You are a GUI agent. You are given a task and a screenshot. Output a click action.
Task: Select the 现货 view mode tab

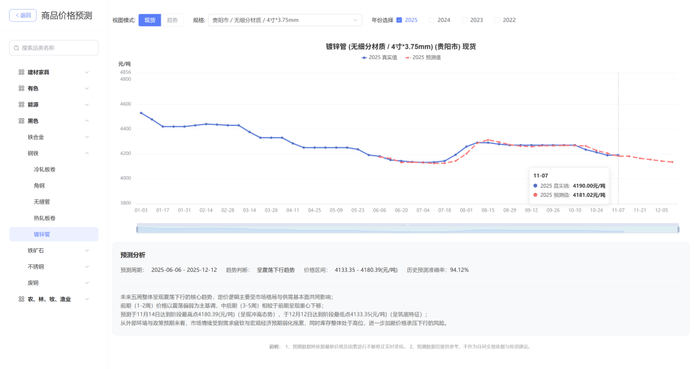150,20
